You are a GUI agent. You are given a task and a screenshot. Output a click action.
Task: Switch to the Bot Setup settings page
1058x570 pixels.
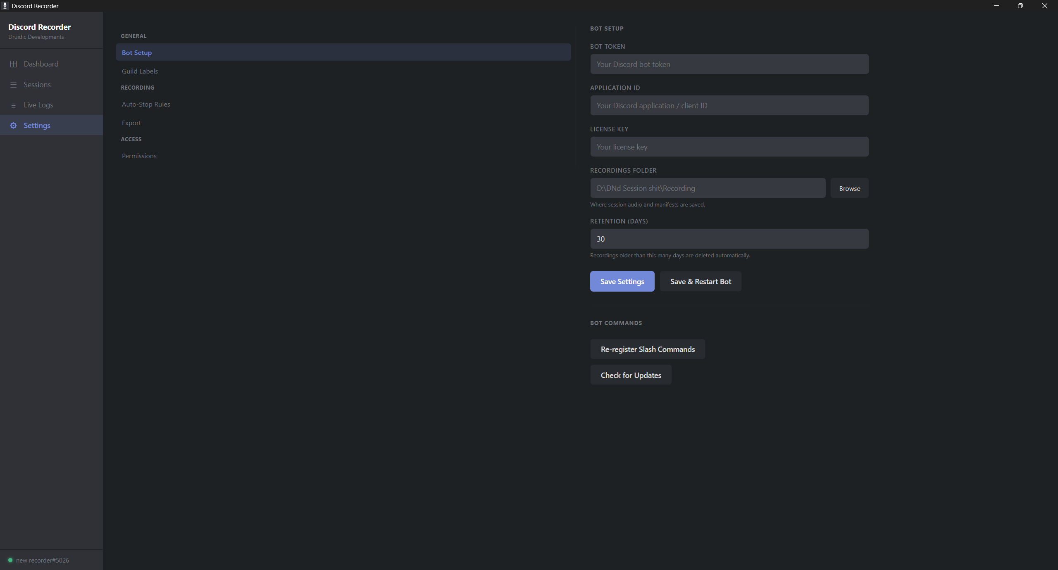(x=136, y=52)
